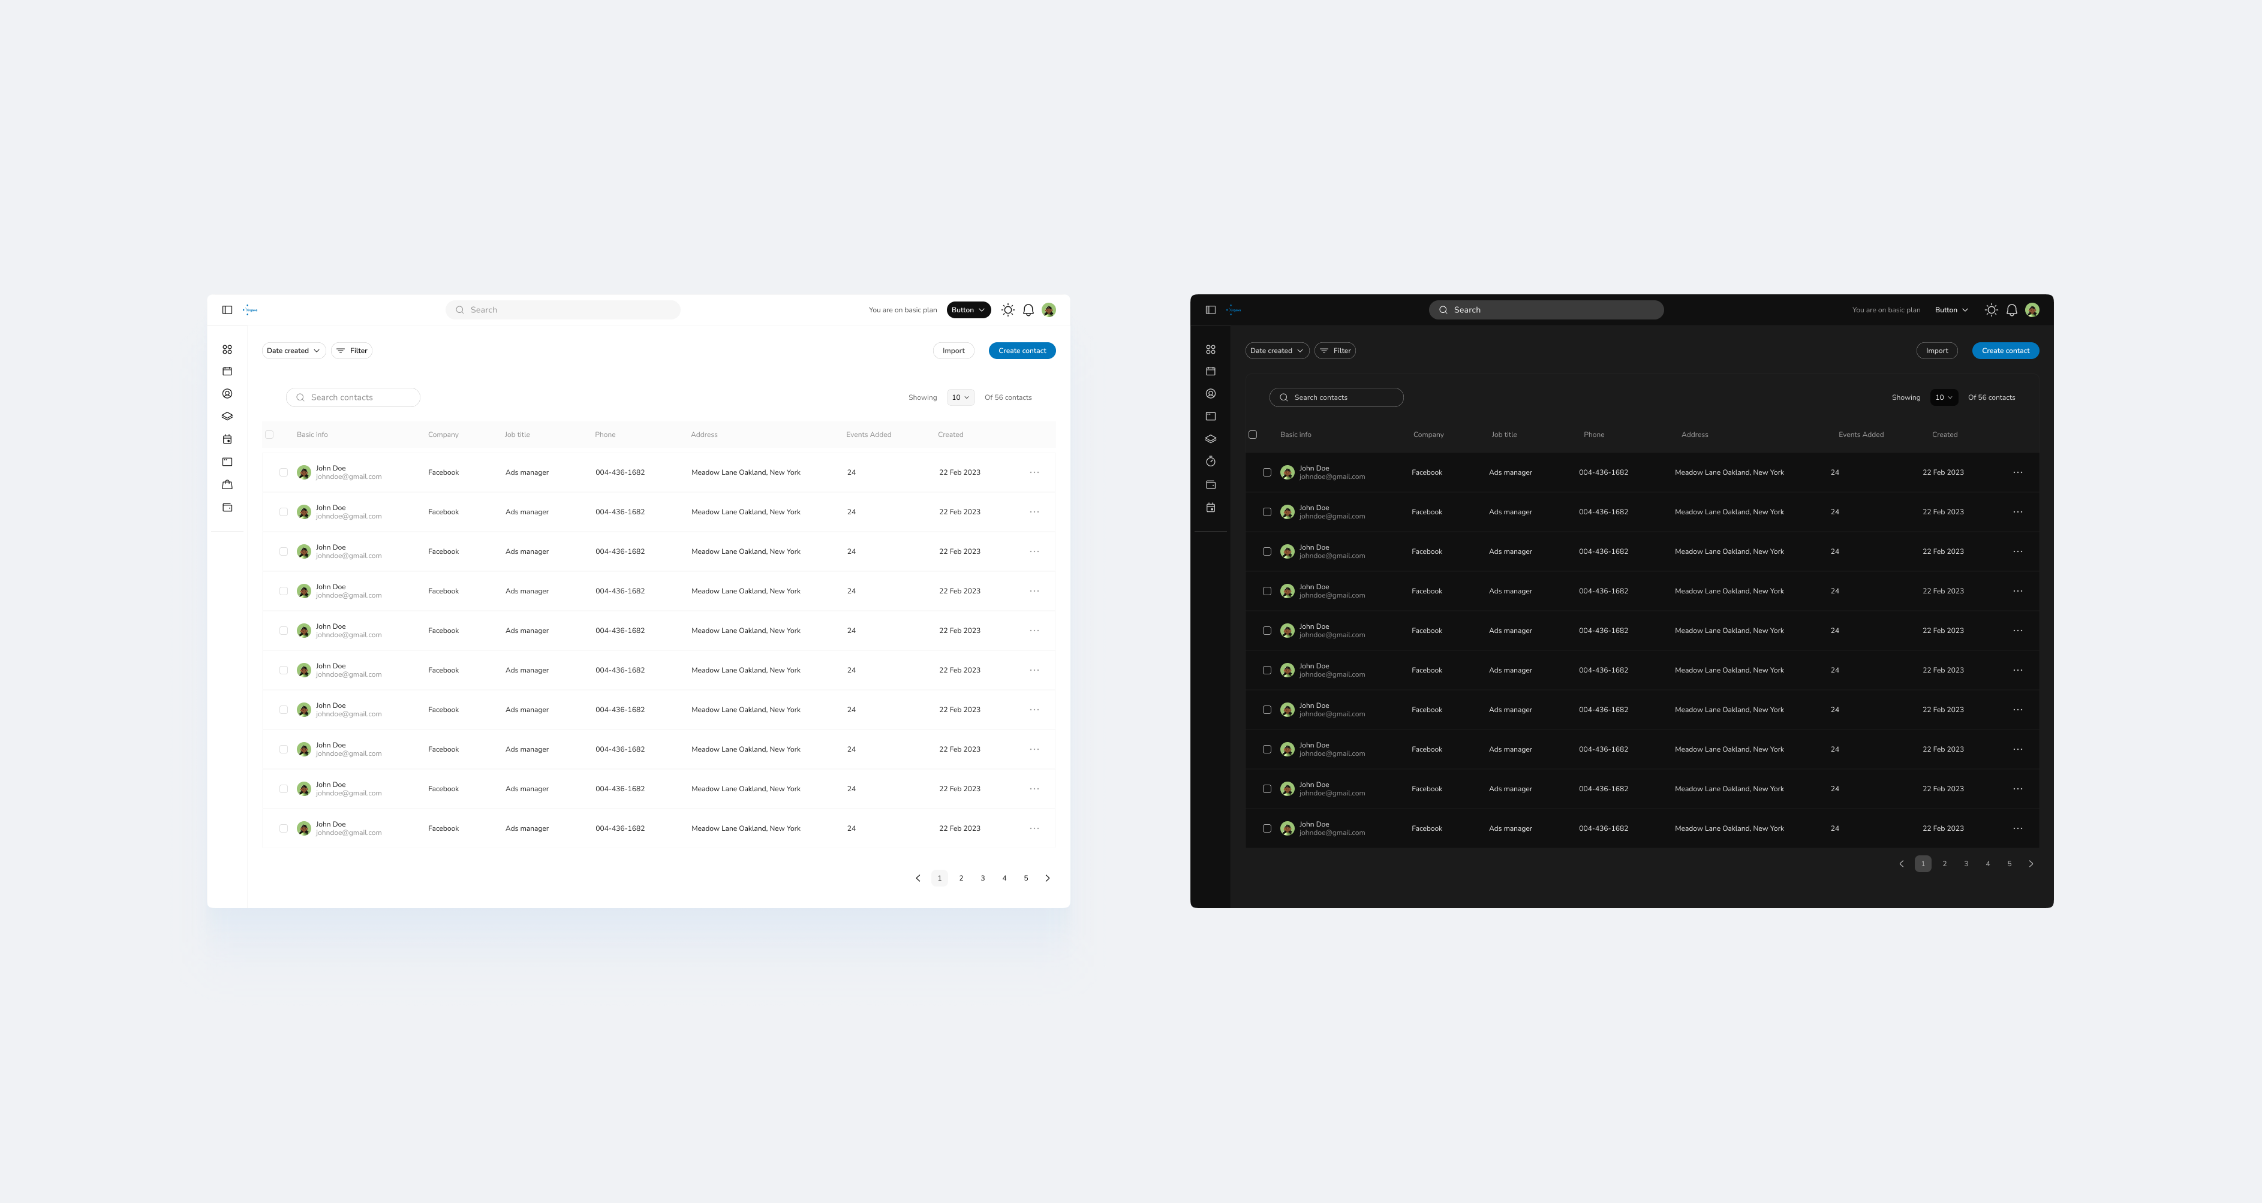Open the dashboard grid icon in light sidebar
This screenshot has width=2262, height=1203.
click(x=227, y=349)
